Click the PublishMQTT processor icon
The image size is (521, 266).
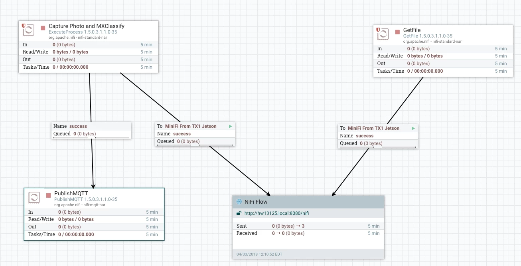[x=34, y=197]
